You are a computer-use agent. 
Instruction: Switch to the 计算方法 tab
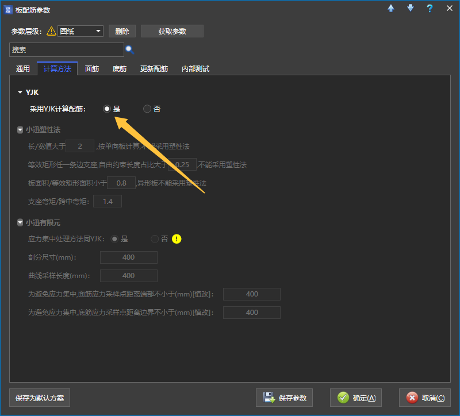coord(57,69)
